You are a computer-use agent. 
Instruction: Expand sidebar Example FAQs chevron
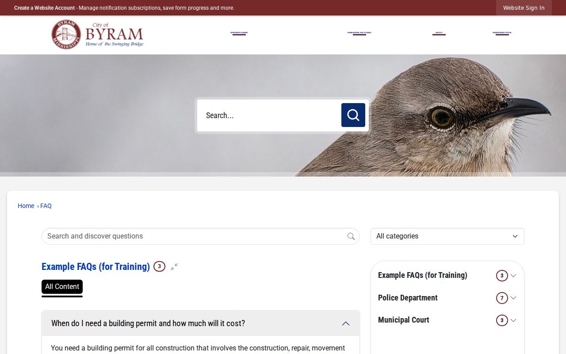[513, 276]
